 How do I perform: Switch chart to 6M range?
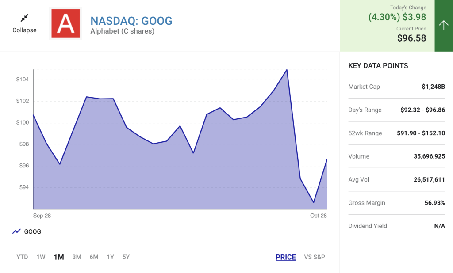94,257
